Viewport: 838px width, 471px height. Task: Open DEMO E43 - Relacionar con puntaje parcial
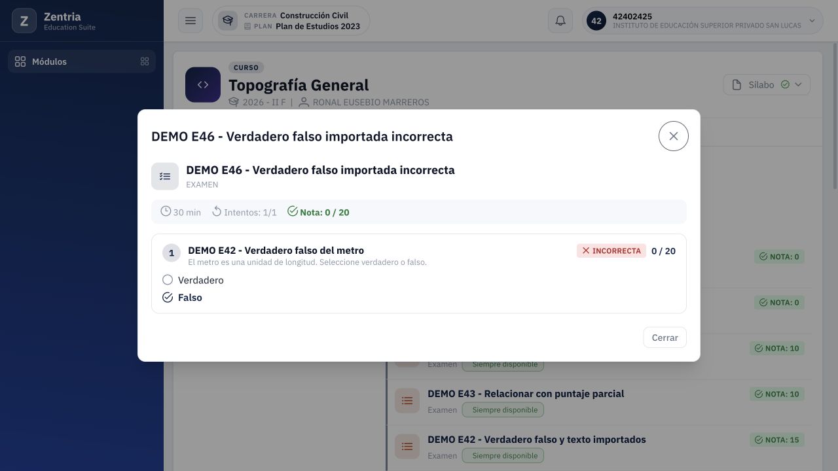[526, 394]
